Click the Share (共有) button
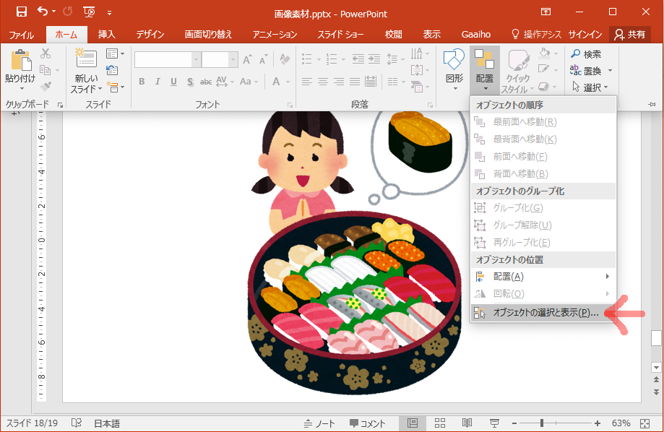This screenshot has height=432, width=664. coord(629,34)
